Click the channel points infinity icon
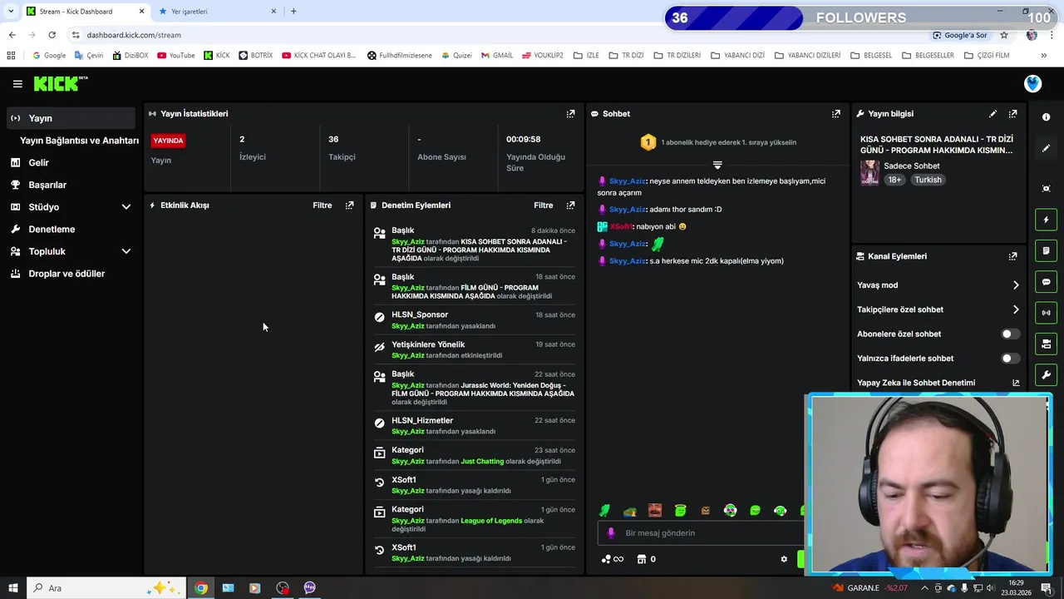The image size is (1064, 599). [613, 559]
